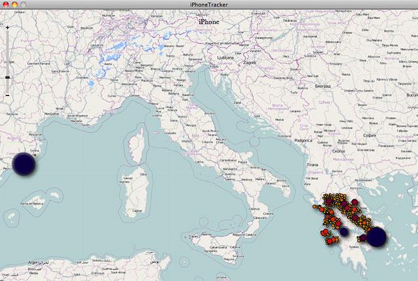The width and height of the screenshot is (418, 281).
Task: Click the Reggio di Calabria label
Action: (244, 235)
